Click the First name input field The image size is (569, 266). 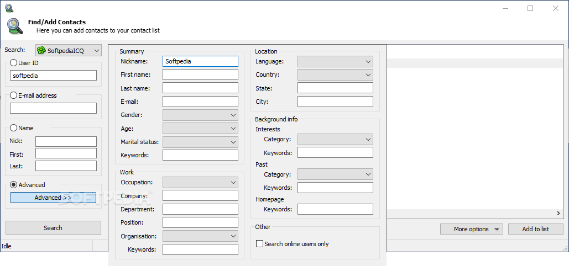point(200,75)
